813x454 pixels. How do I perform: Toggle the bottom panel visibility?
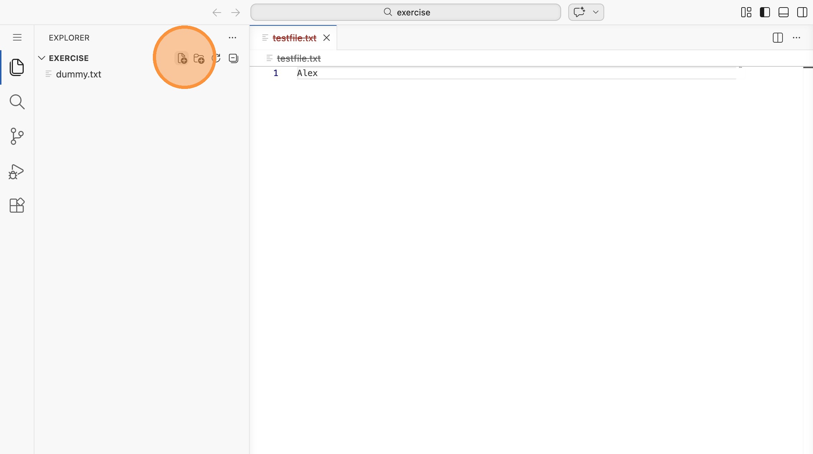point(783,12)
